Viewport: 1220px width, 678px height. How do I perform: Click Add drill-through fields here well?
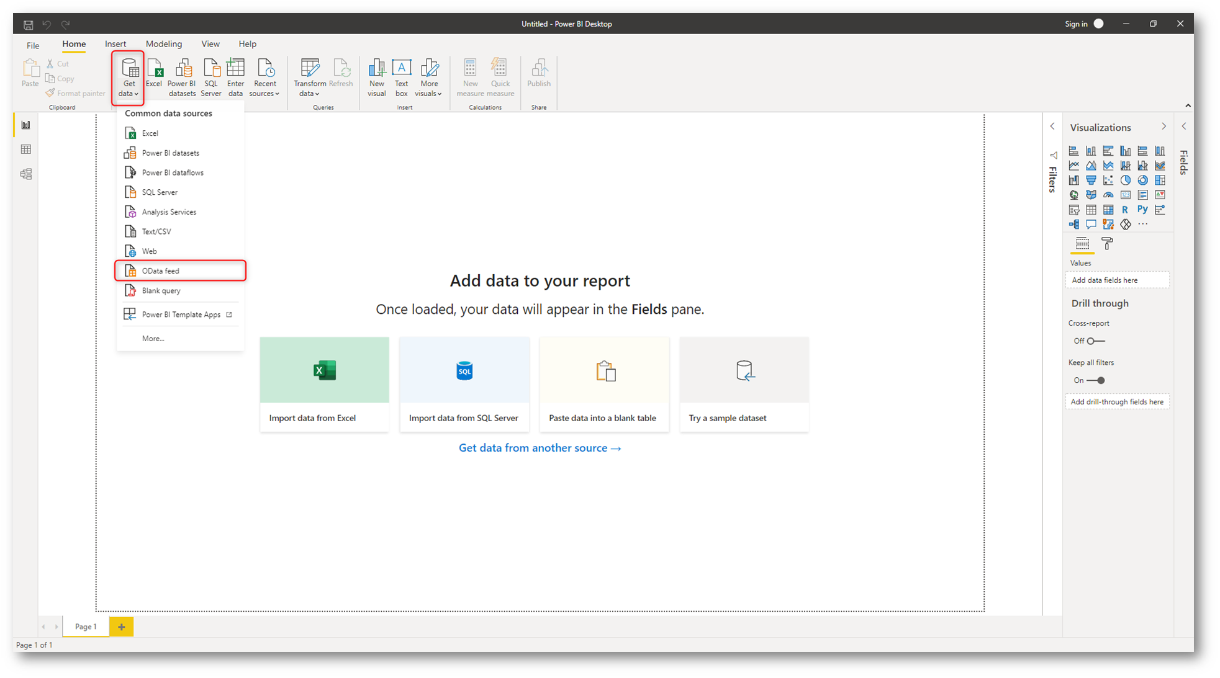click(x=1118, y=402)
